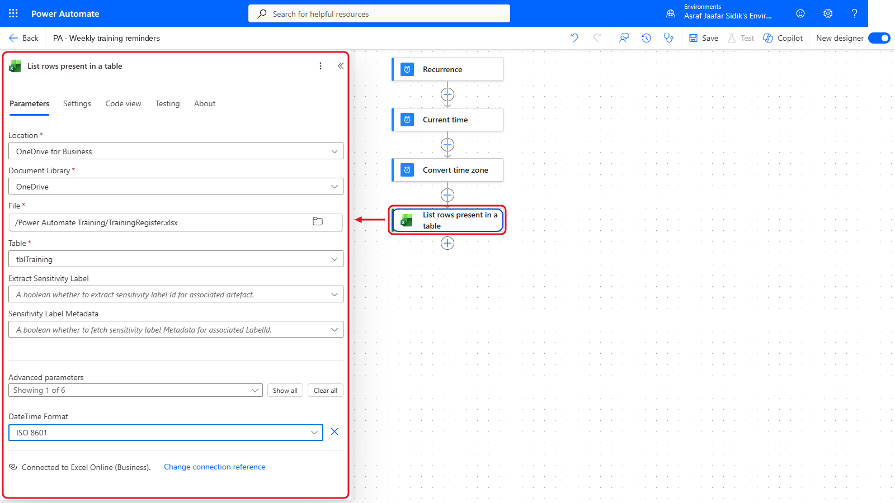Click Change connection reference link
The height and width of the screenshot is (503, 895).
point(215,467)
